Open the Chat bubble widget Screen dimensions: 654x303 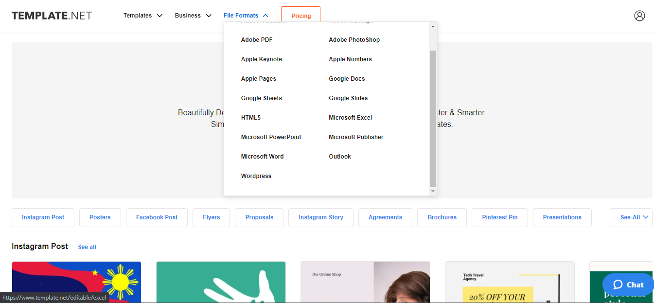pyautogui.click(x=628, y=285)
